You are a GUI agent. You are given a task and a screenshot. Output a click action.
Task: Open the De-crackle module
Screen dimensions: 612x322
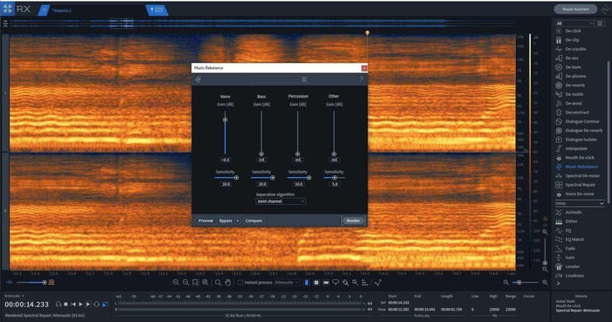575,49
